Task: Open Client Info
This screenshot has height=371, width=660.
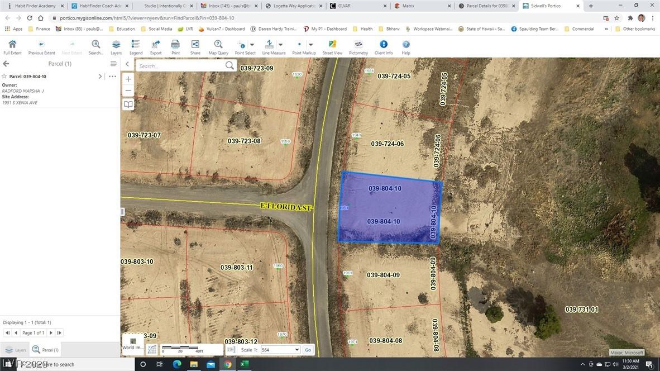Action: coord(384,47)
